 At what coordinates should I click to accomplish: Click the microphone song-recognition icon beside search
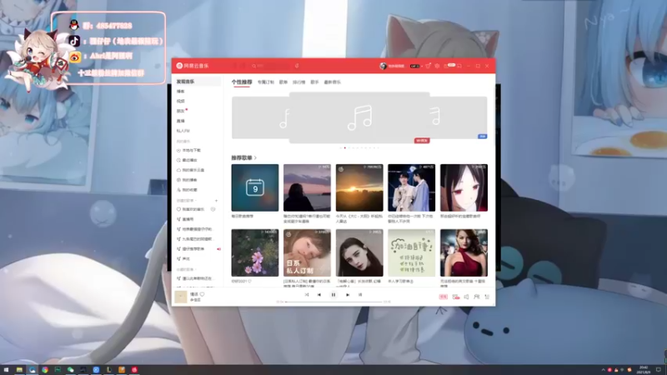tap(297, 66)
